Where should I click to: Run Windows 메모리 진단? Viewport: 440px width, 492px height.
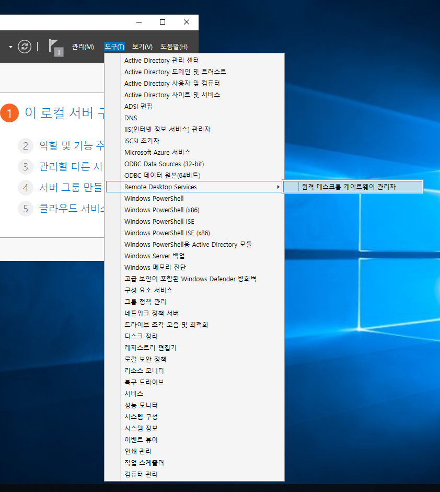coord(195,267)
